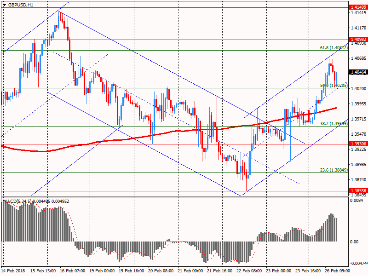The image size is (368, 276).
Task: Select the MACD scale value 0.0084
Action: click(356, 201)
